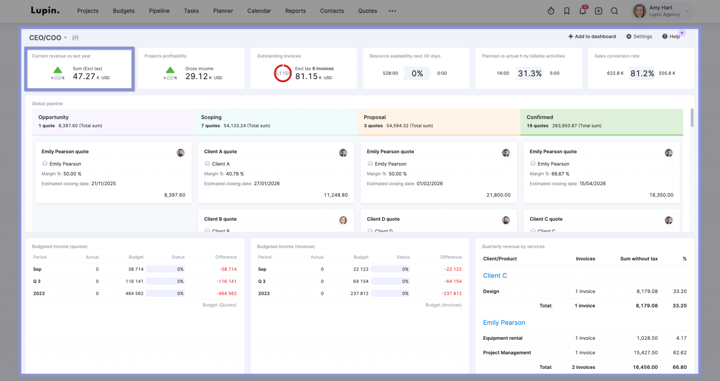Viewport: 720px width, 381px height.
Task: Click the Help question-mark icon
Action: pyautogui.click(x=665, y=36)
